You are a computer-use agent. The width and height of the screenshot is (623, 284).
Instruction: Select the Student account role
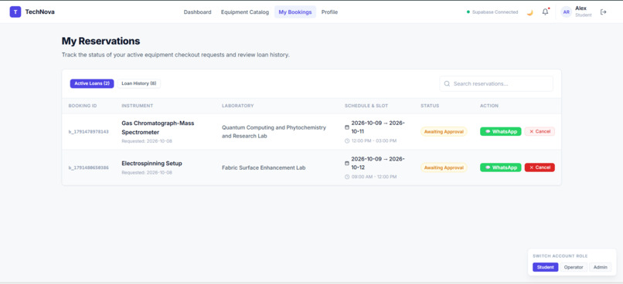545,267
